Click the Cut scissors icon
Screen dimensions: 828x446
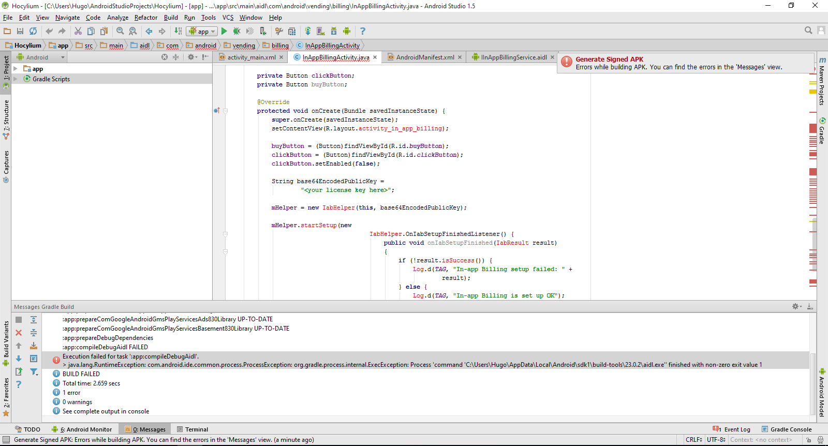[78, 31]
